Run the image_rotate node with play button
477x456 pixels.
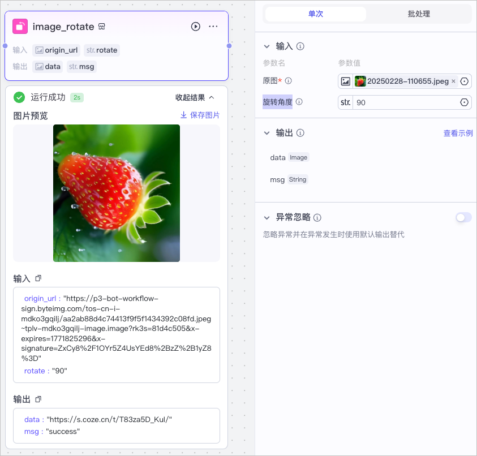click(x=196, y=27)
